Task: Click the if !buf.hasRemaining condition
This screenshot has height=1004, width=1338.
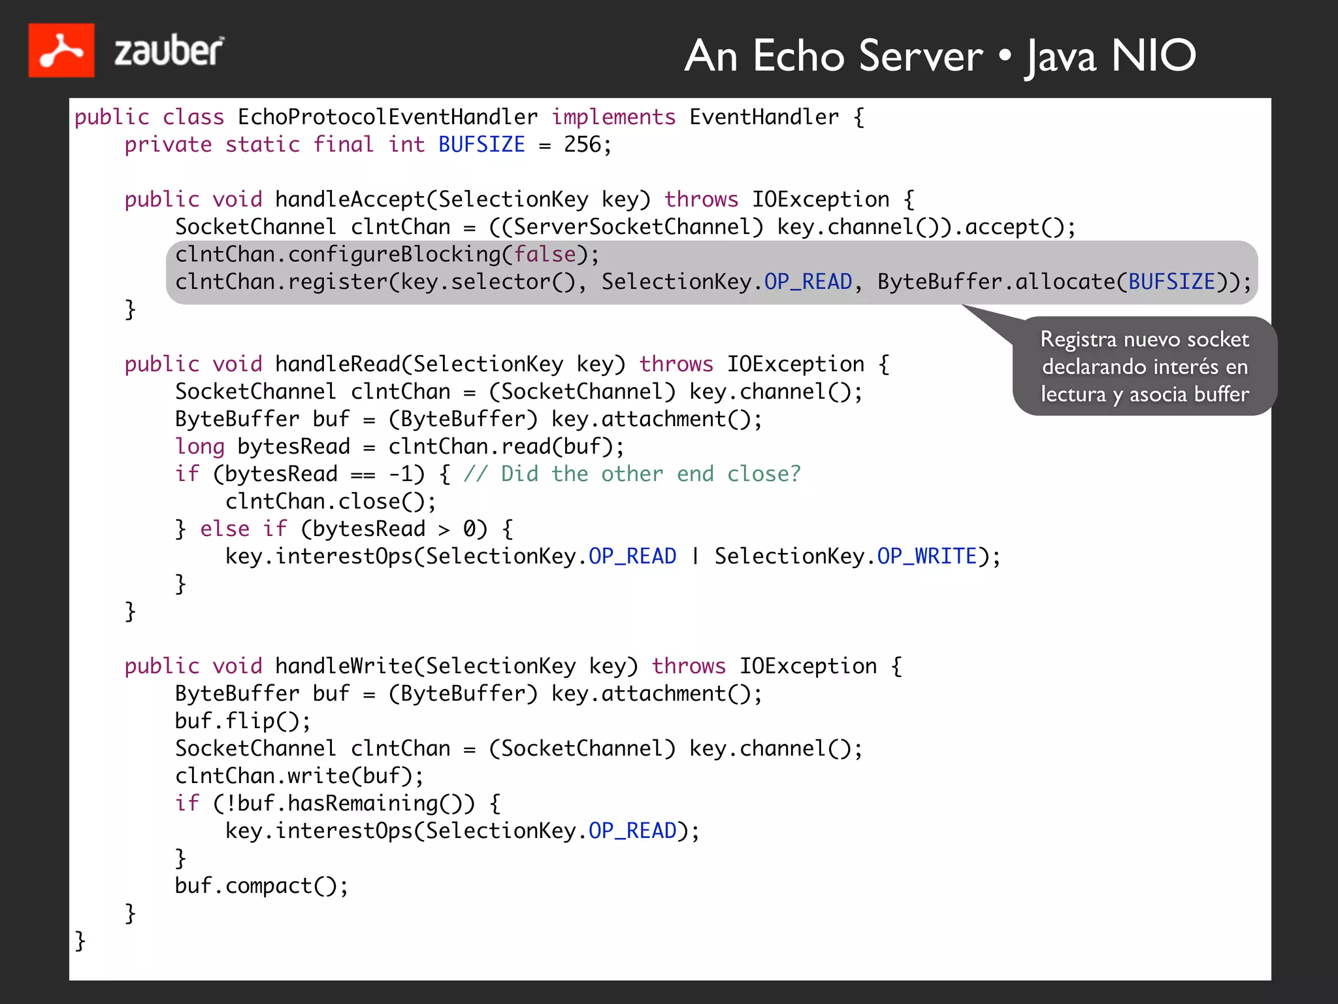Action: click(337, 803)
